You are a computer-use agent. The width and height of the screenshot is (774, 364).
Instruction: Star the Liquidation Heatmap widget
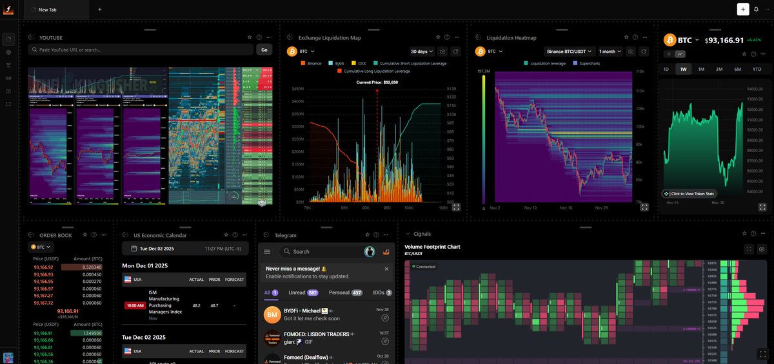coord(626,37)
